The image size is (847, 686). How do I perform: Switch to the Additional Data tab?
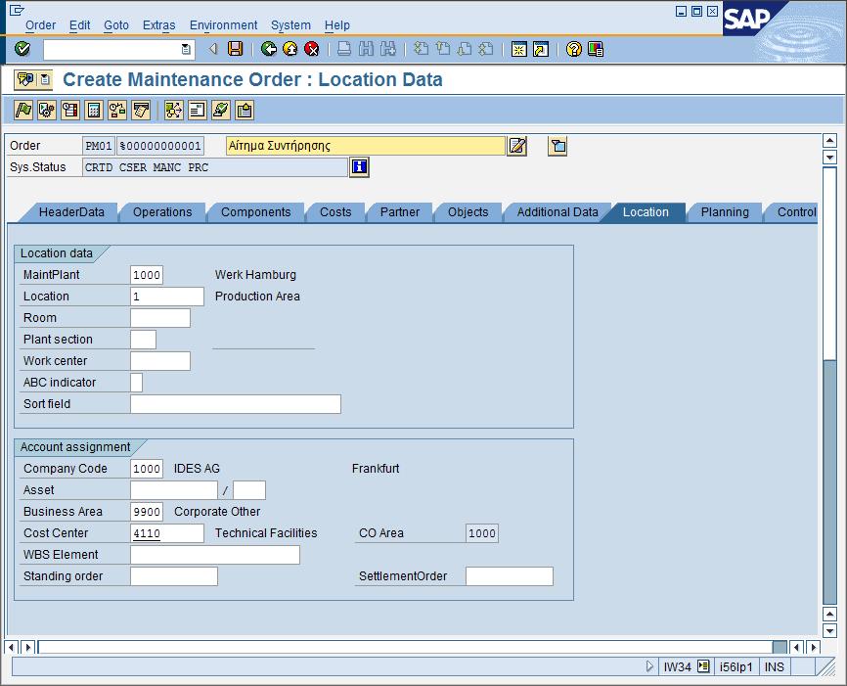coord(557,212)
